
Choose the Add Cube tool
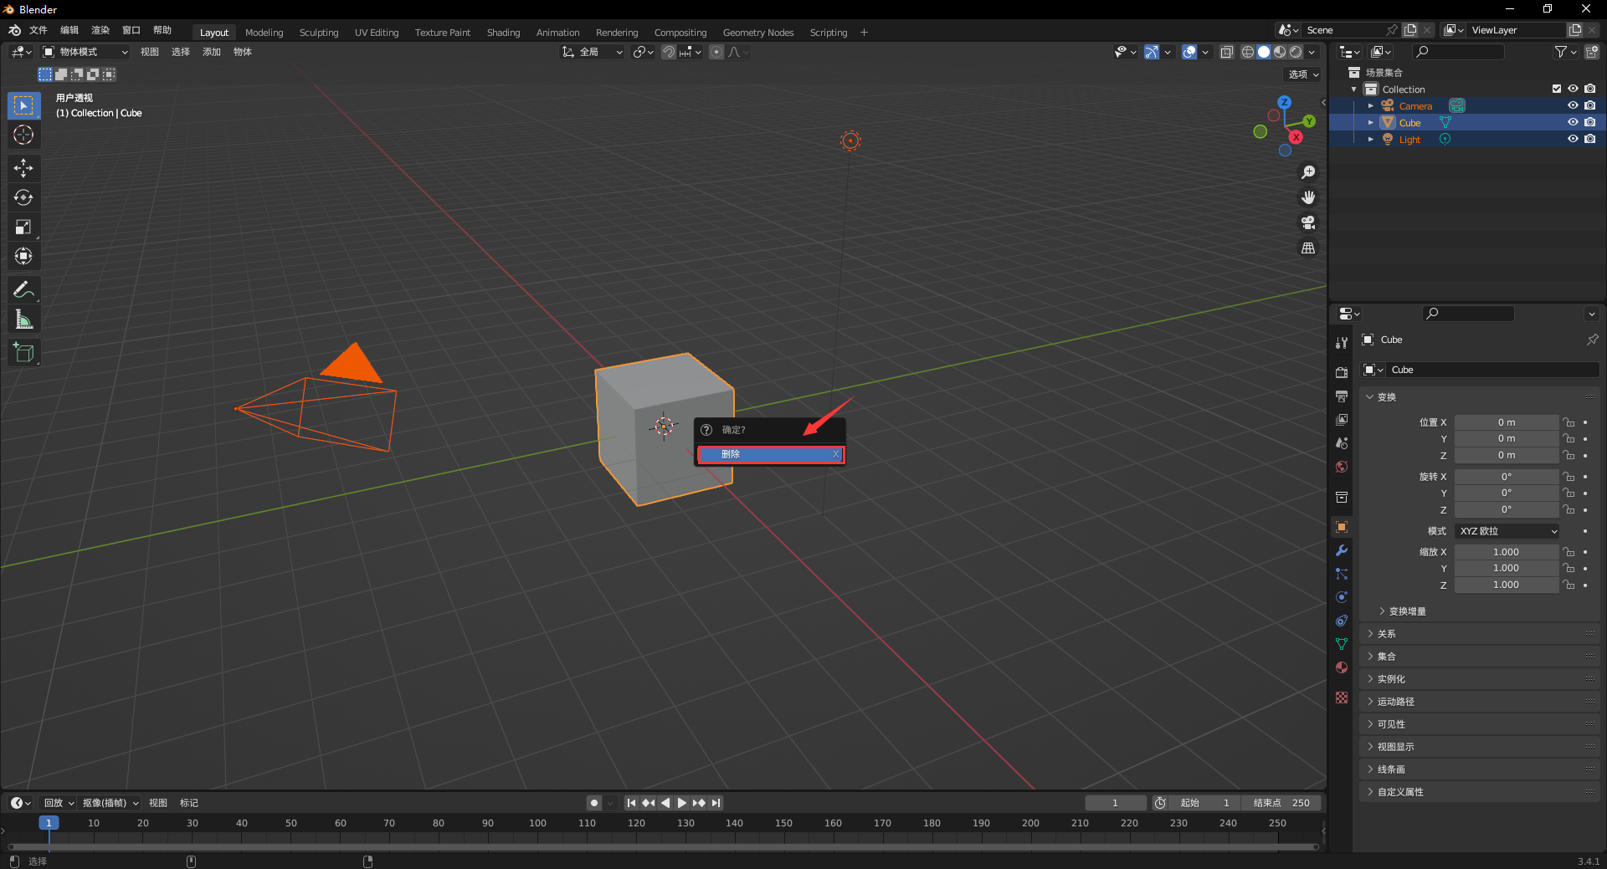23,353
